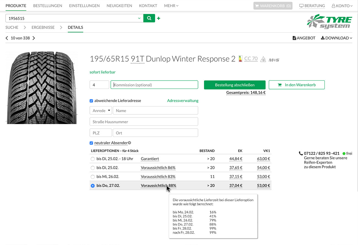Expand the MEHR navigation menu

coord(171,5)
